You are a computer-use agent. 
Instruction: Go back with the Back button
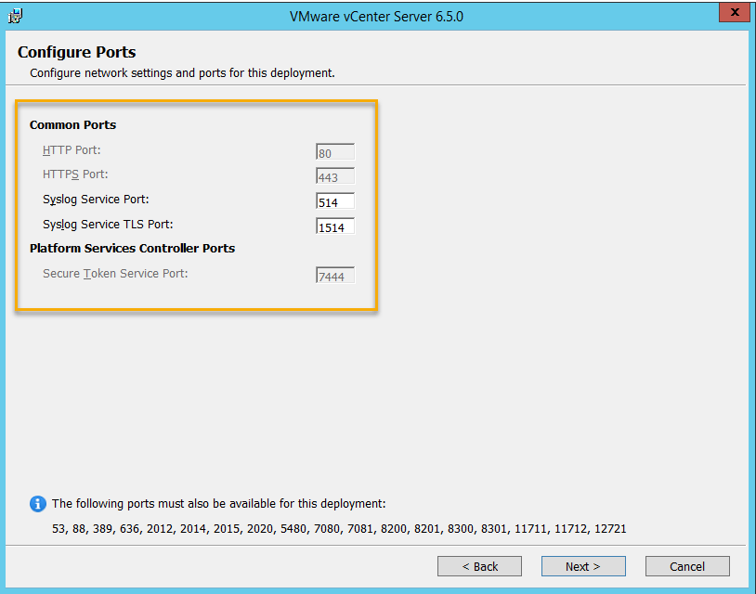click(480, 566)
